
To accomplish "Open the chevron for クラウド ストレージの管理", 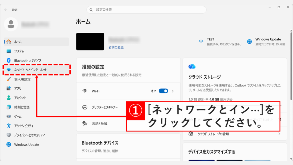I will [279, 134].
